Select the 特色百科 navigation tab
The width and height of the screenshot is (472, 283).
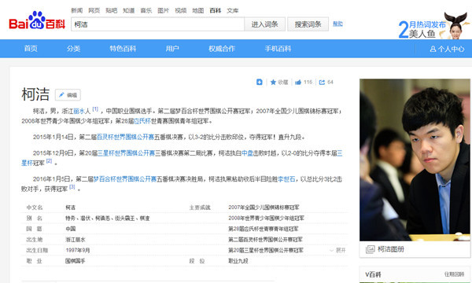coord(123,49)
